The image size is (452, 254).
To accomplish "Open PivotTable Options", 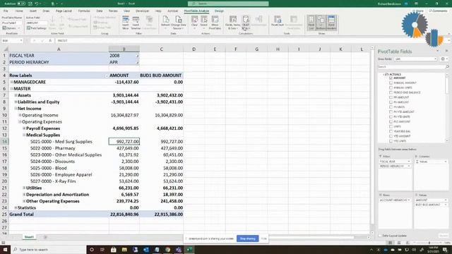I will click(11, 28).
